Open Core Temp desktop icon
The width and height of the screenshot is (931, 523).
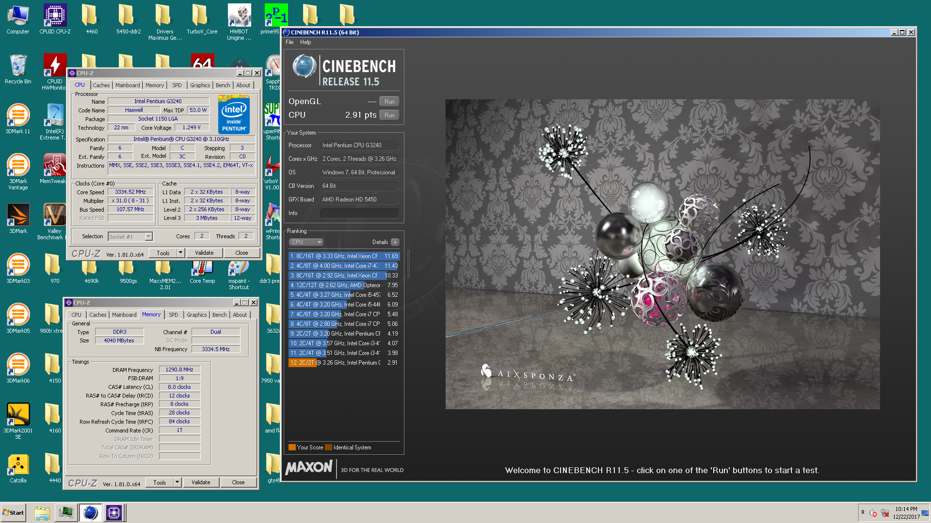202,273
